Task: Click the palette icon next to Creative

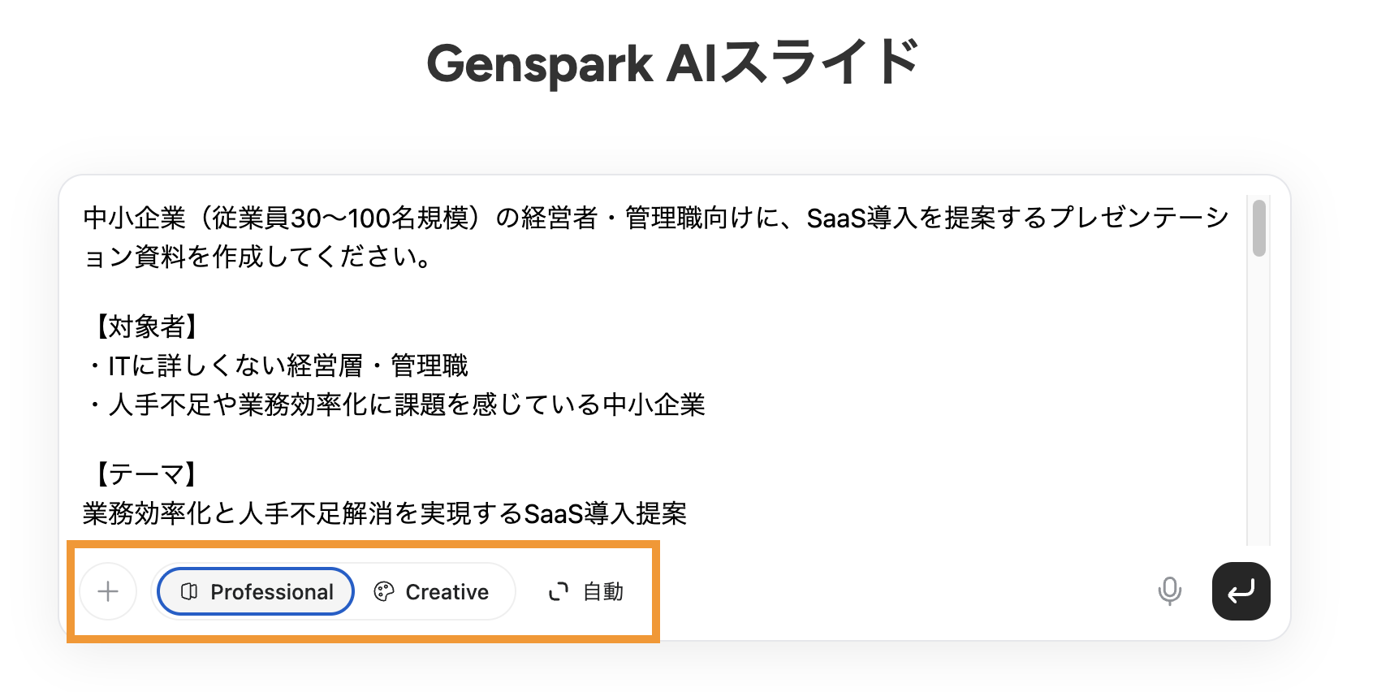Action: coord(385,591)
